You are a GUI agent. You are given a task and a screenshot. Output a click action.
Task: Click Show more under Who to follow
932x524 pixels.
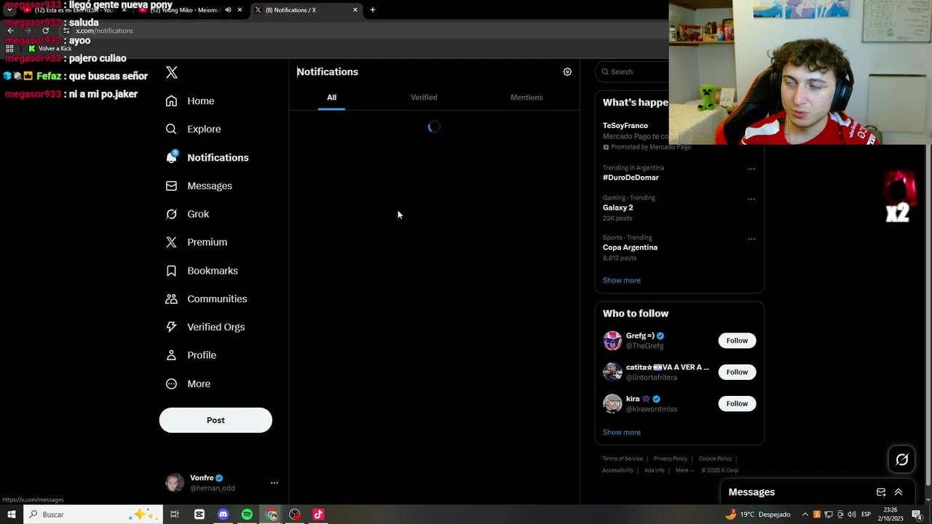[621, 432]
